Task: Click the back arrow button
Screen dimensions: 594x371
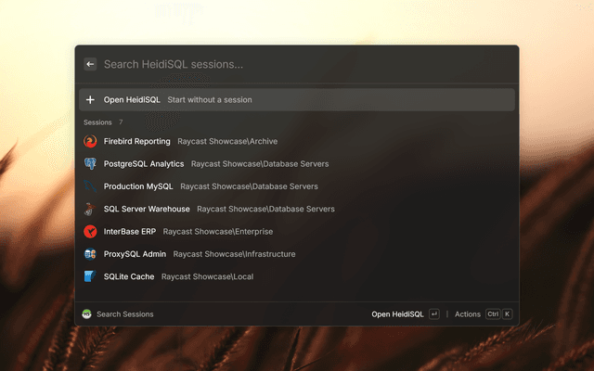Action: coord(90,64)
